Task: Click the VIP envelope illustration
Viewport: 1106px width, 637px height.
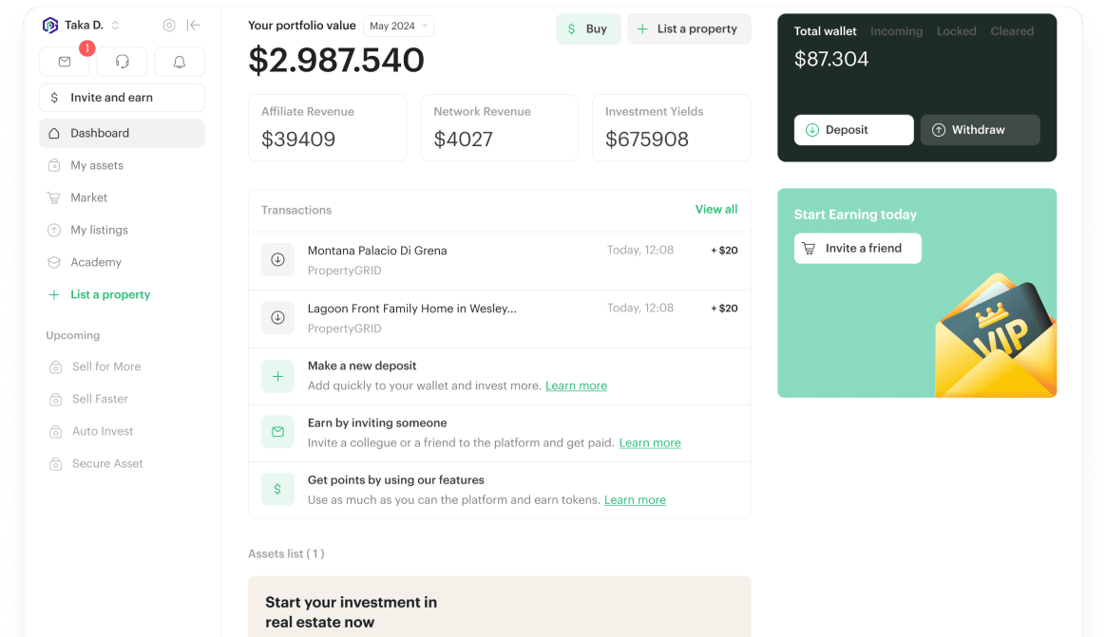Action: 995,336
